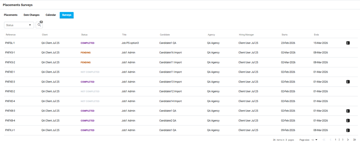The image size is (360, 144).
Task: Sort by Title column header
Action: click(124, 35)
